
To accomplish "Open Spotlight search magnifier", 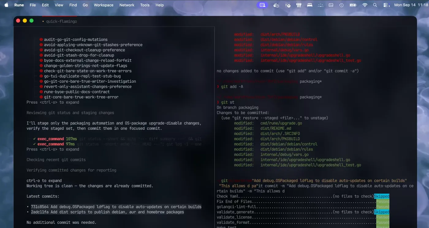I will 375,5.
